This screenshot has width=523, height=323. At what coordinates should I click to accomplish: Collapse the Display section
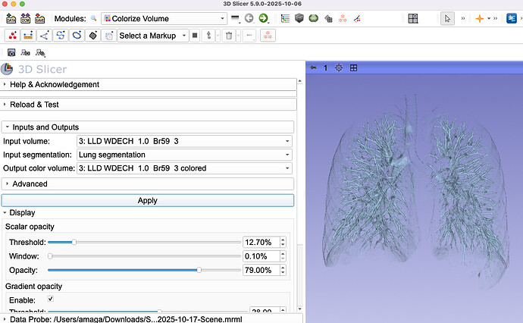(x=19, y=212)
